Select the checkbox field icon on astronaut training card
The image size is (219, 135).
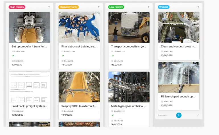(63, 51)
